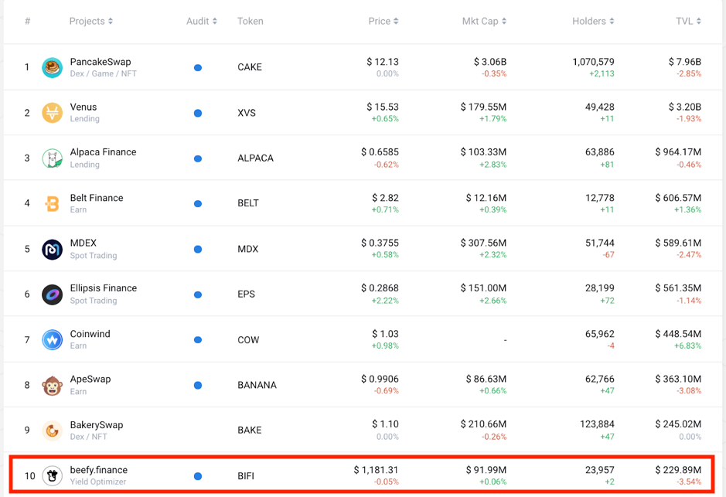Open the beefy.finance project name link

[98, 470]
